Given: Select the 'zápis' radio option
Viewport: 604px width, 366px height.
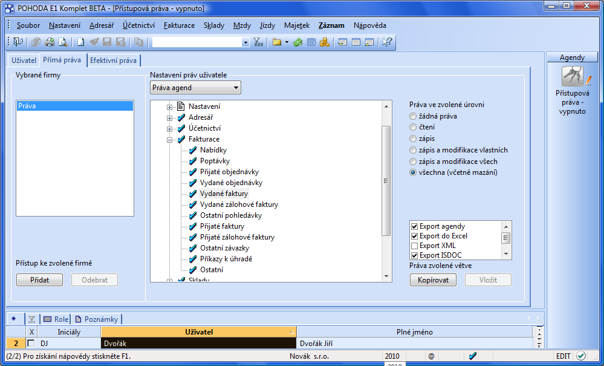Looking at the screenshot, I should (x=413, y=139).
